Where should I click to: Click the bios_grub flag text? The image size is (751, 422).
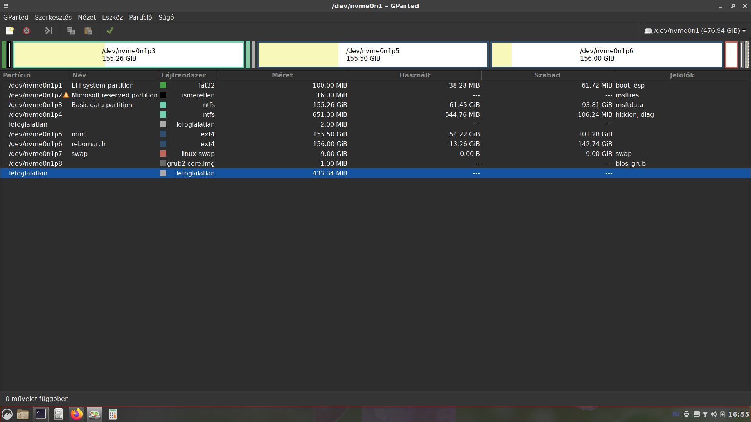coord(631,163)
